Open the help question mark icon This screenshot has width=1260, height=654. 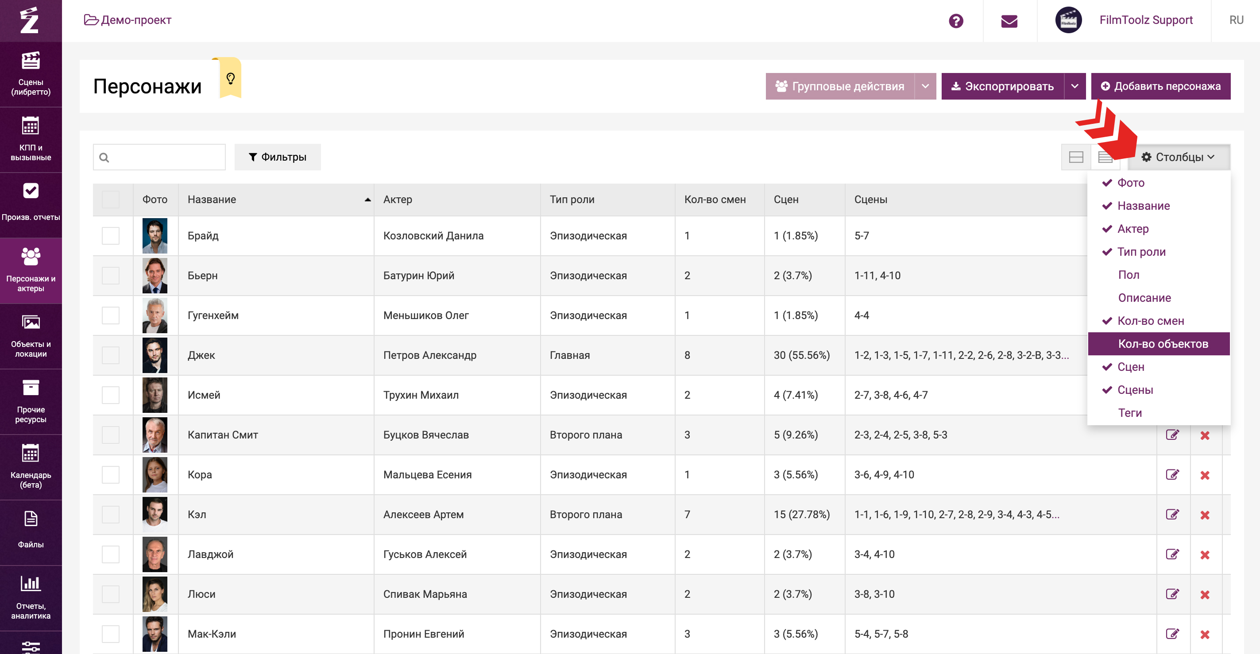click(x=955, y=20)
